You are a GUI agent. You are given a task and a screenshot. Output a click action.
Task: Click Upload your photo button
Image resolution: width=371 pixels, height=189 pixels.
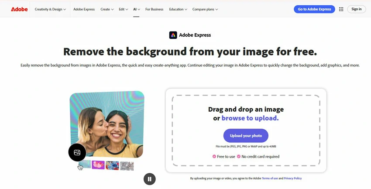pos(246,136)
